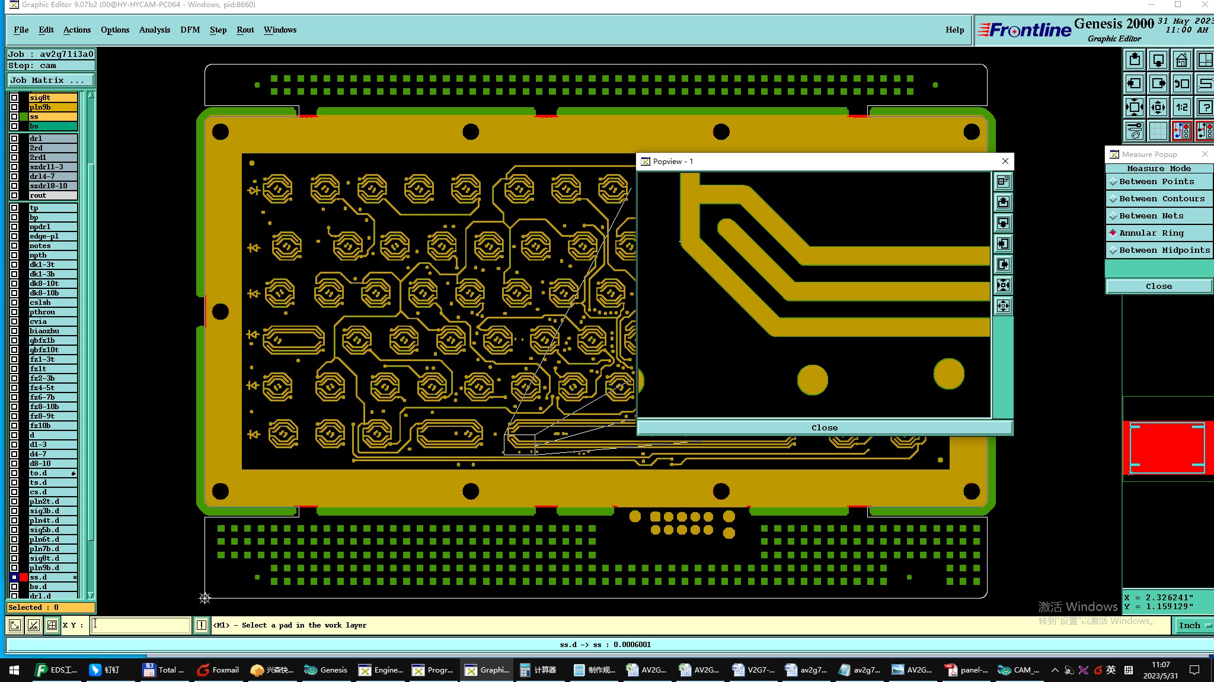Toggle the sig8t layer checkbox
Image resolution: width=1214 pixels, height=682 pixels.
pyautogui.click(x=14, y=98)
